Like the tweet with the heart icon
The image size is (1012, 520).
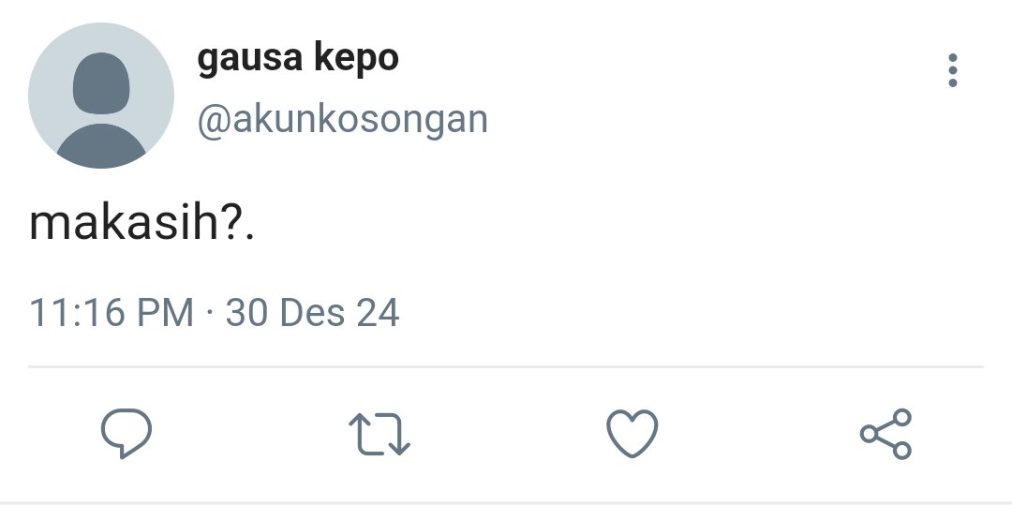click(632, 434)
